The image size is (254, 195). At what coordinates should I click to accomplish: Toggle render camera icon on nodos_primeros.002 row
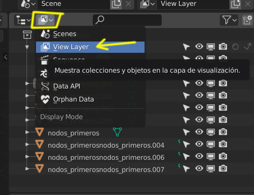pyautogui.click(x=223, y=95)
